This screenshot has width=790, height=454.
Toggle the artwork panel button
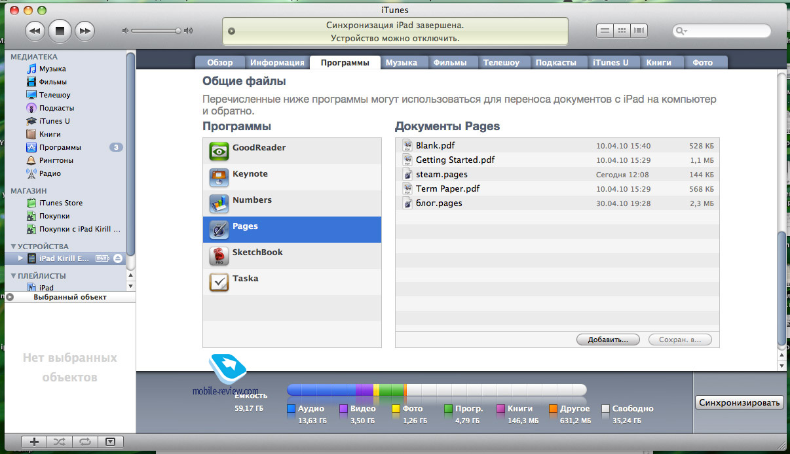[109, 442]
